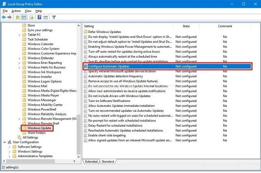
Task: Sort by the Comment column header
Action: [x=225, y=26]
